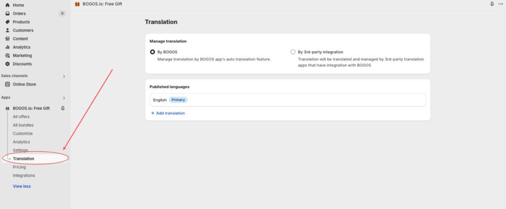The width and height of the screenshot is (506, 209).
Task: Click the Analytics bar chart icon
Action: (7, 47)
